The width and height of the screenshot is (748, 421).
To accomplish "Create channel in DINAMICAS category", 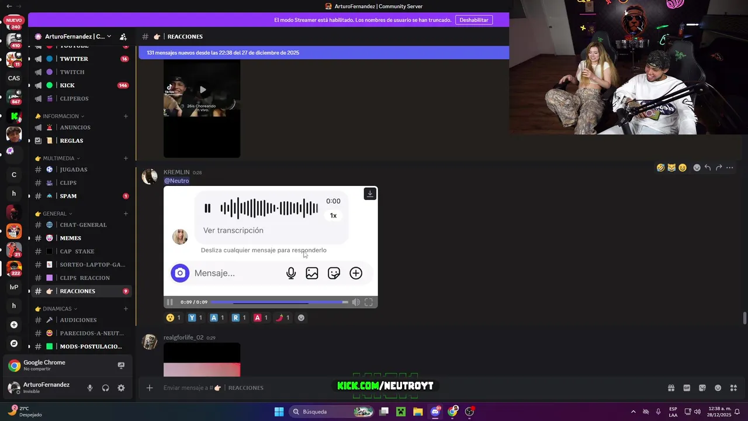I will pos(126,309).
